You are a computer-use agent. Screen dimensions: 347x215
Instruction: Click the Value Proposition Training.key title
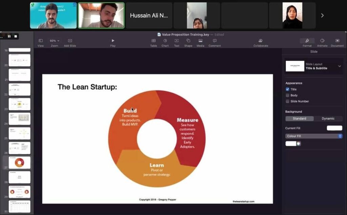185,35
